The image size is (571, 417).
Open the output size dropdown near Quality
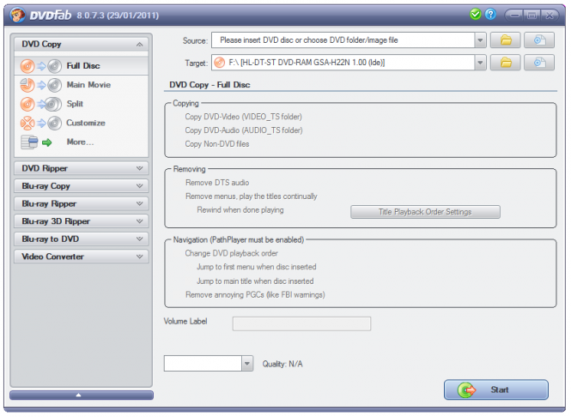247,364
